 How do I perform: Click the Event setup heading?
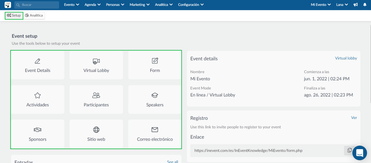click(25, 36)
